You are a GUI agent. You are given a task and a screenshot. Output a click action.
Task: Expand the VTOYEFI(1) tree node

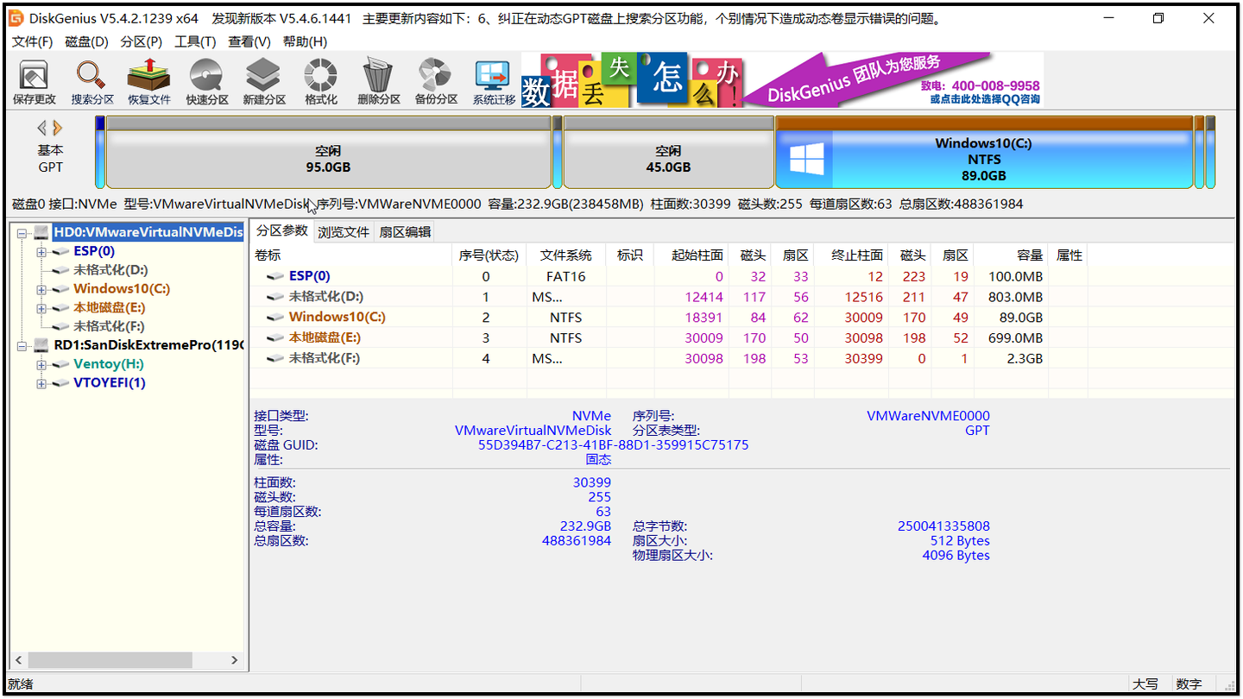[x=41, y=383]
